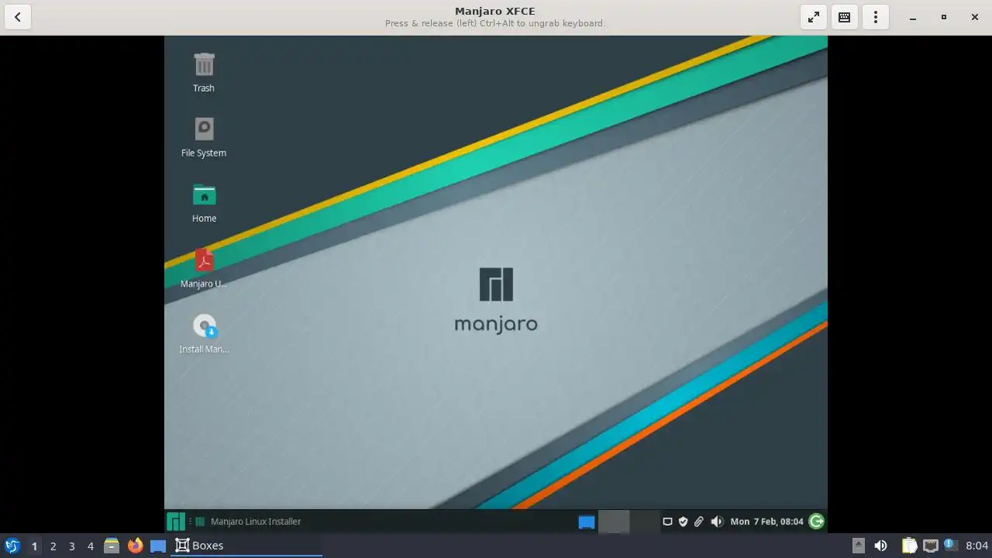Click the green session logout icon
This screenshot has height=558, width=992.
(816, 522)
